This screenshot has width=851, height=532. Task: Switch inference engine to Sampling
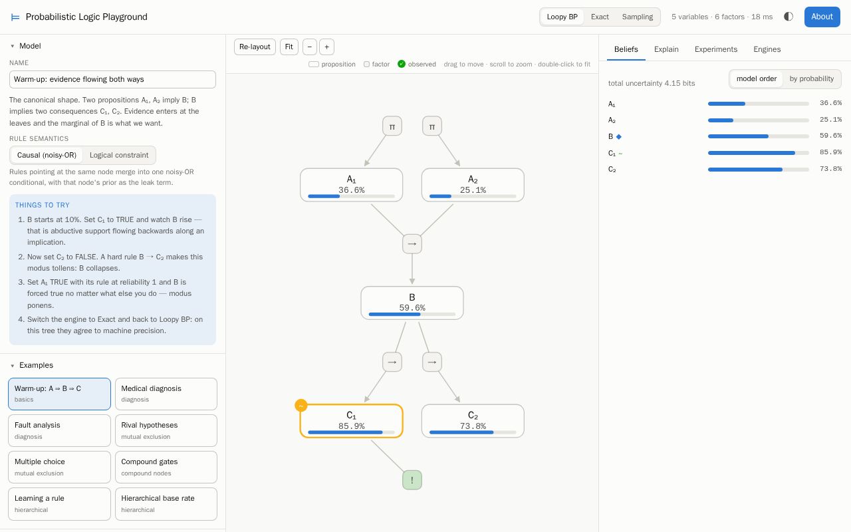638,17
